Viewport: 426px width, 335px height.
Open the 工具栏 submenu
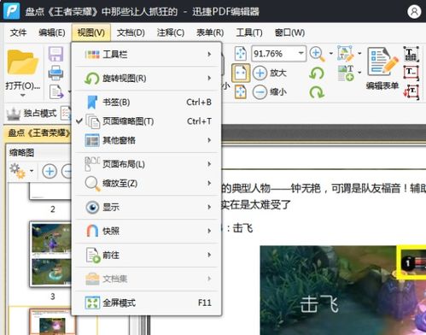[x=147, y=54]
